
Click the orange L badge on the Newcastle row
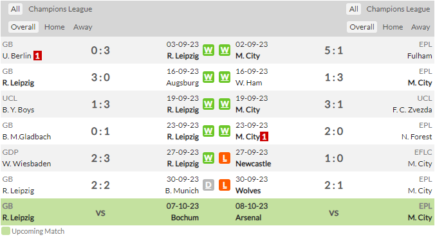(x=225, y=158)
